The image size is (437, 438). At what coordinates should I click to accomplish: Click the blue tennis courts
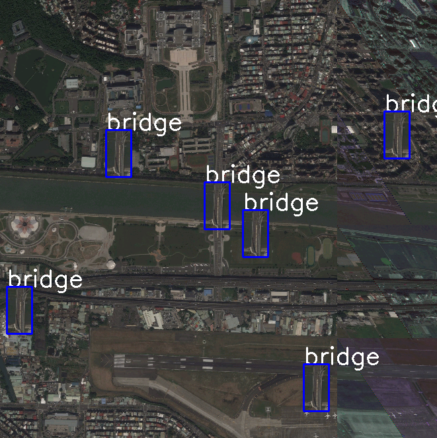click(x=245, y=107)
